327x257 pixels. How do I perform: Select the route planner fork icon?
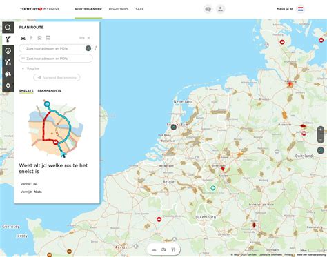tap(8, 39)
